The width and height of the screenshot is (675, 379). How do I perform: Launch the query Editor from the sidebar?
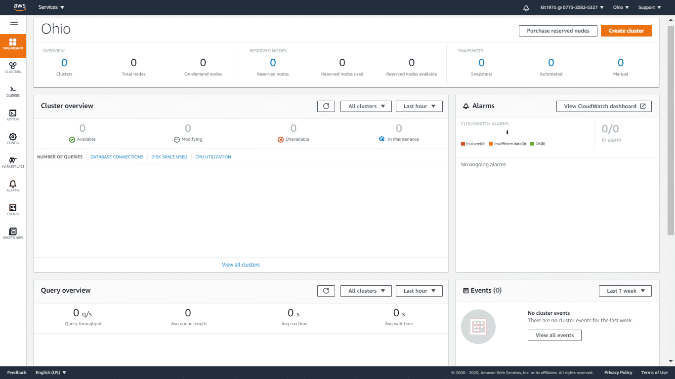tap(13, 114)
